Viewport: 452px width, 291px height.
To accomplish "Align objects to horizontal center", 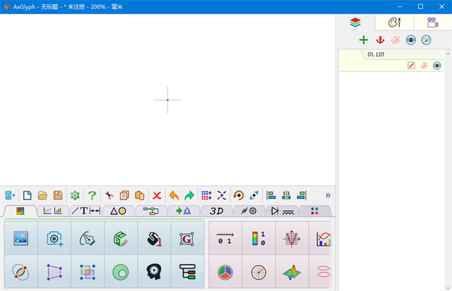I will coord(286,195).
